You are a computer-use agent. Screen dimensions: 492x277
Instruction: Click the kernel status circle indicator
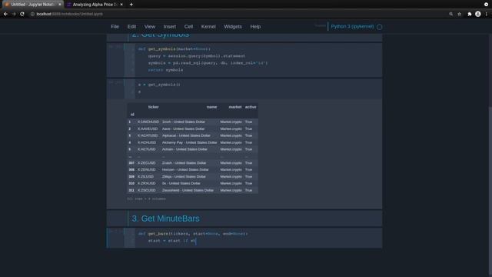(379, 27)
